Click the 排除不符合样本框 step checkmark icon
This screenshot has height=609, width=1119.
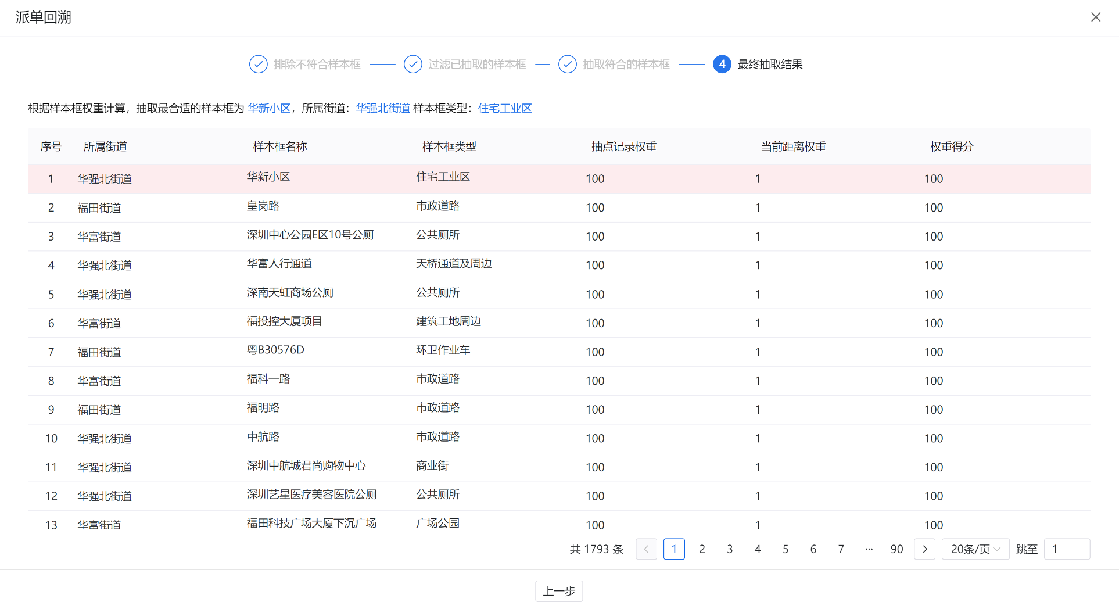pyautogui.click(x=258, y=64)
